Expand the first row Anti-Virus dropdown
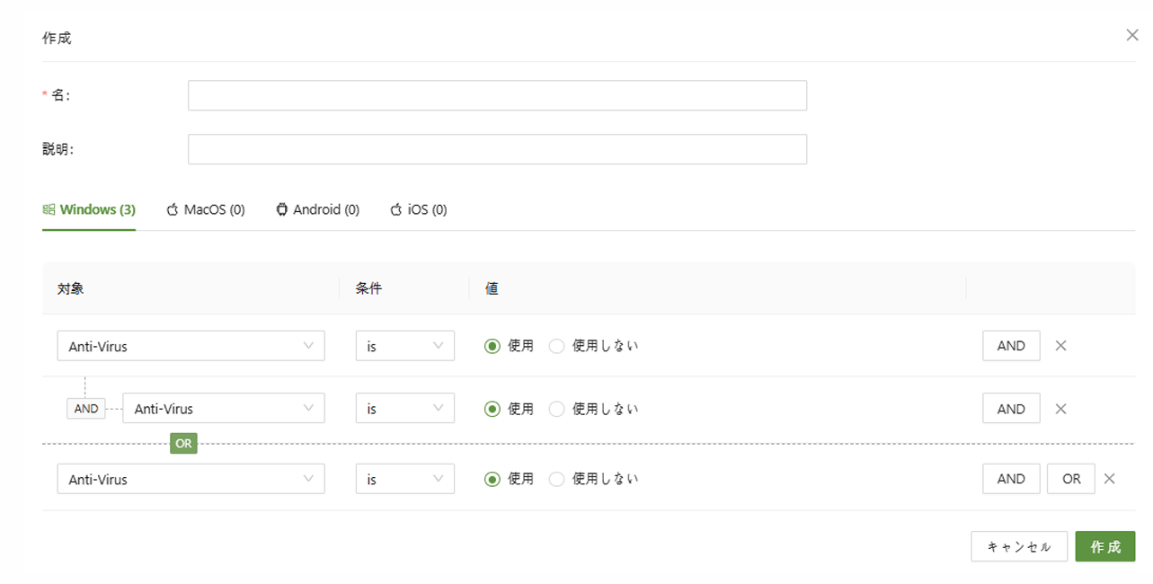Viewport: 1153px width, 584px height. coord(191,346)
